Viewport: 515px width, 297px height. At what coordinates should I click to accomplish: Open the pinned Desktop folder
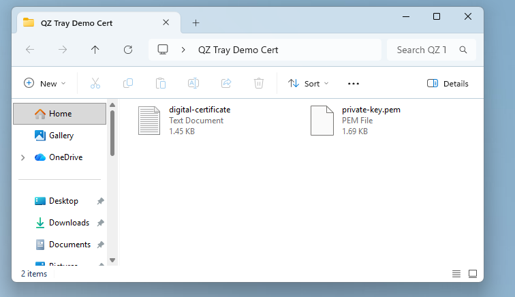click(63, 201)
